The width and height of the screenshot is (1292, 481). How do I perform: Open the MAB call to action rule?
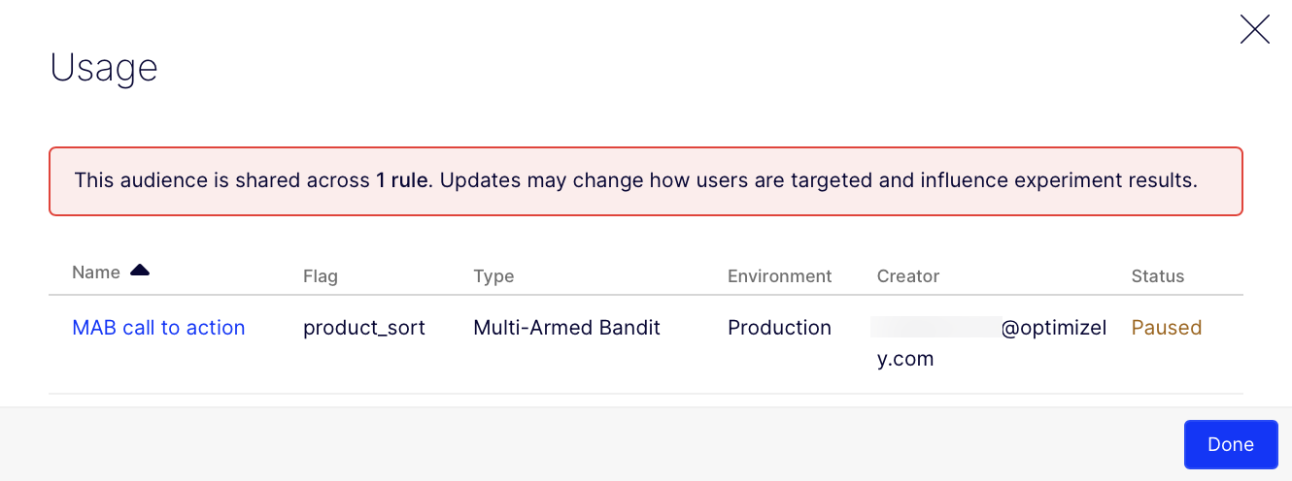click(158, 328)
